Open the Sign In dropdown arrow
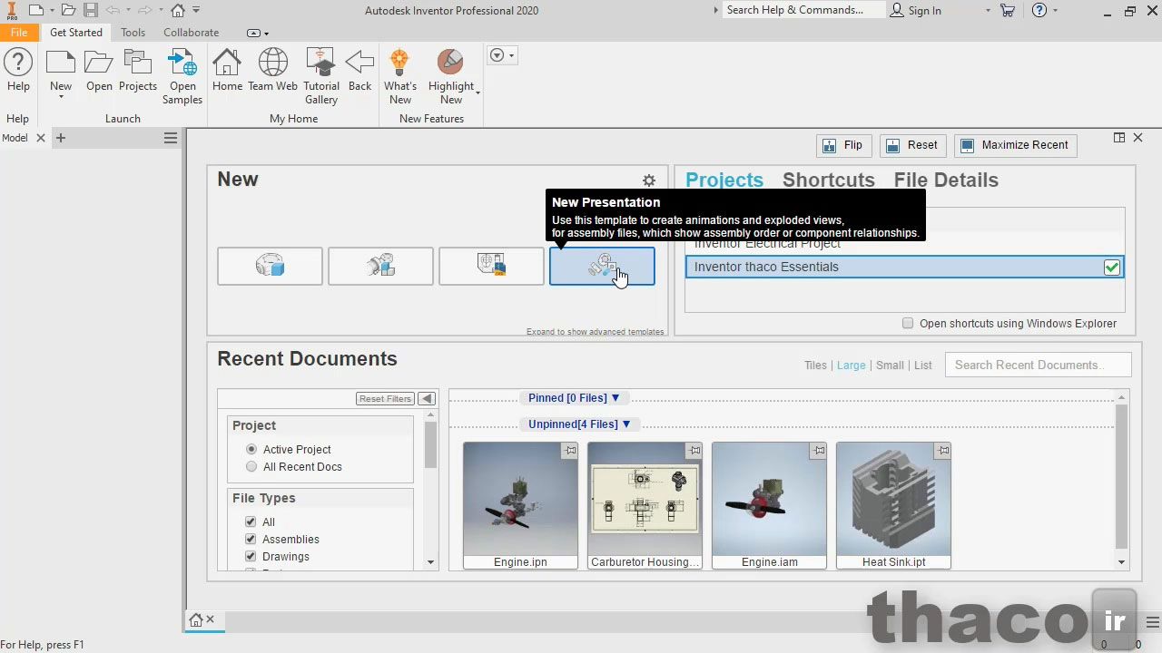 coord(988,11)
